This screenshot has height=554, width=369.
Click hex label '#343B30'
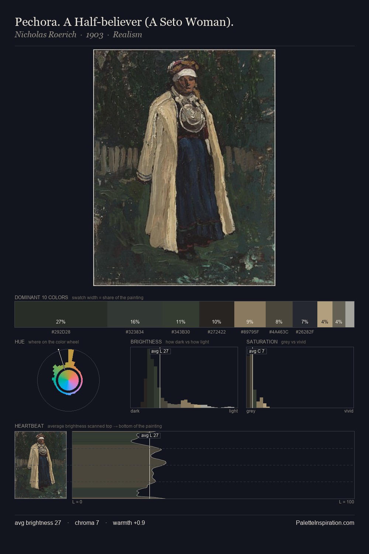(181, 332)
